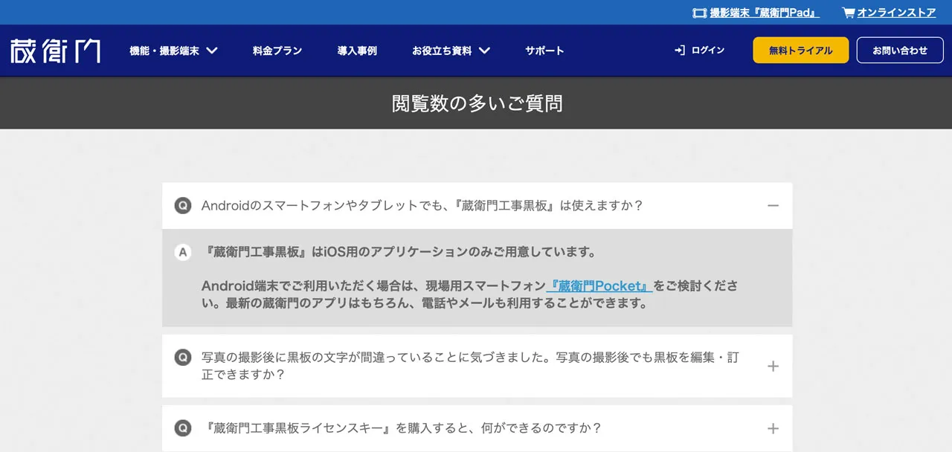Image resolution: width=952 pixels, height=452 pixels.
Task: Click the shopping cart icon
Action: (848, 13)
